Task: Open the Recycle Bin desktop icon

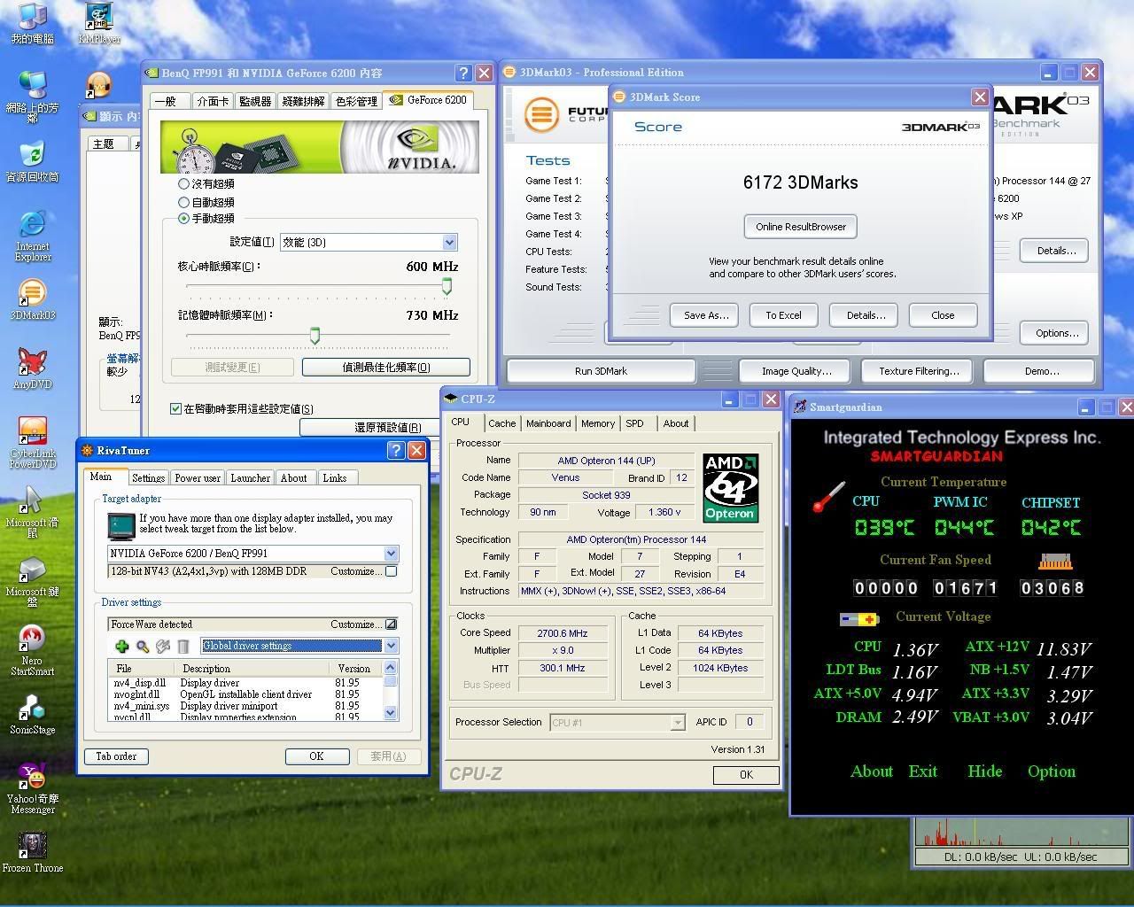Action: pos(32,159)
